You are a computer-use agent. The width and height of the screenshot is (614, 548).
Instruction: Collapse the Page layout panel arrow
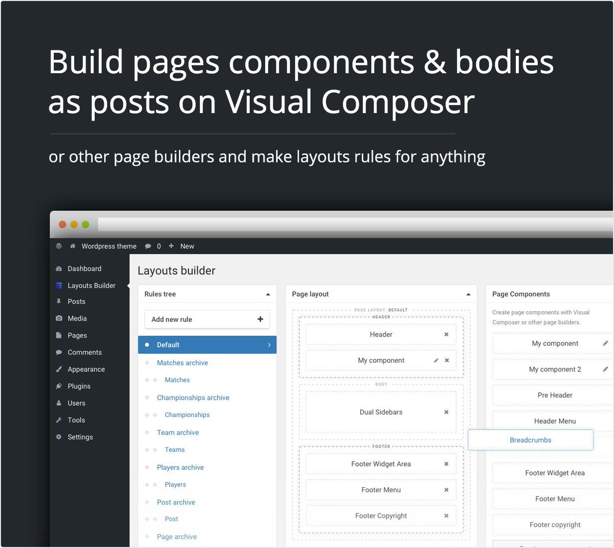(468, 294)
